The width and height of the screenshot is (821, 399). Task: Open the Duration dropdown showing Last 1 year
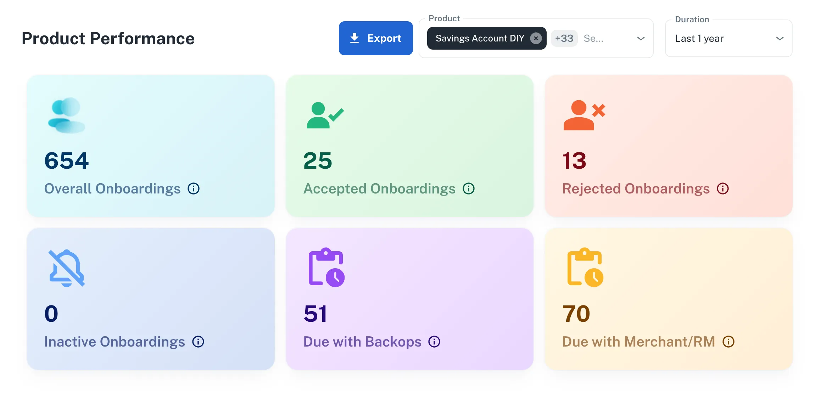[728, 38]
